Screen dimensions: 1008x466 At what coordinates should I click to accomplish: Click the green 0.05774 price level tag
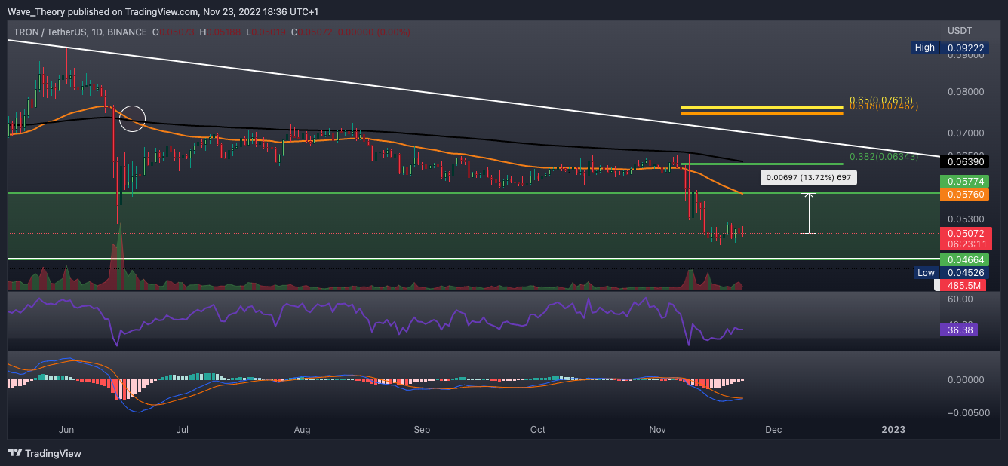[x=965, y=182]
